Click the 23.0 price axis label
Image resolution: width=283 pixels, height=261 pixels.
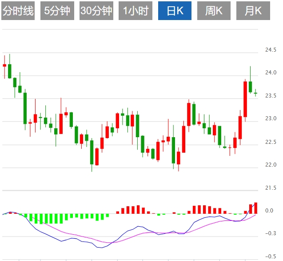tap(271, 119)
